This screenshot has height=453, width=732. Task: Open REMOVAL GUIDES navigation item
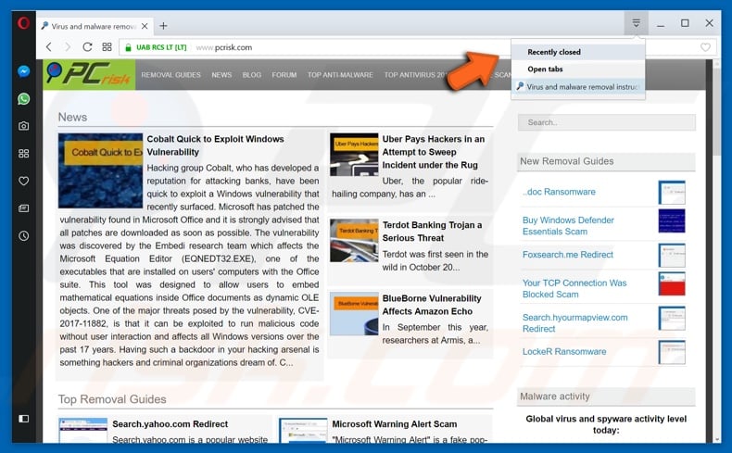coord(170,75)
